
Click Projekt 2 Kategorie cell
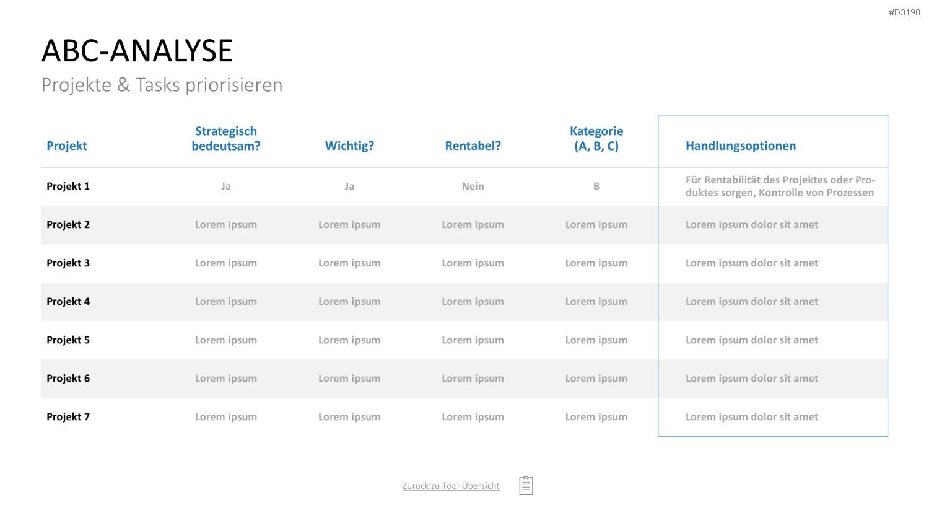[x=596, y=224]
